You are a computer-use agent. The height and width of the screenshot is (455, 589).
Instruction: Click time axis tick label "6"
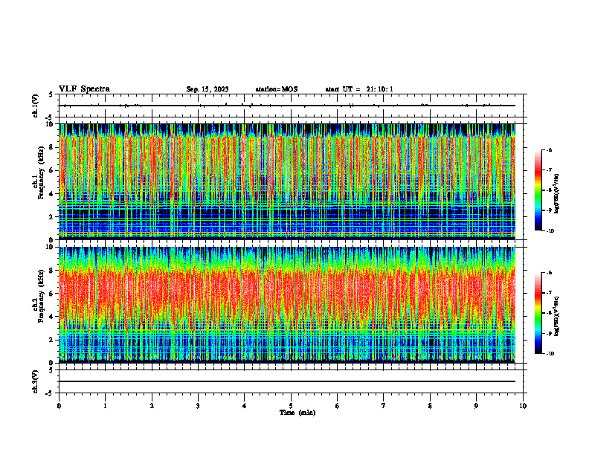(x=338, y=406)
